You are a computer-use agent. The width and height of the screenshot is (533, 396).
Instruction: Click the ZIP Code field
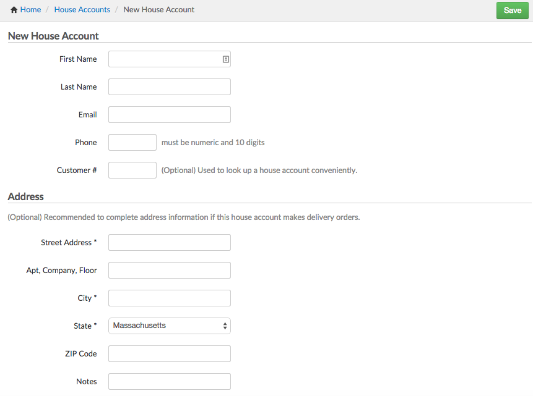(169, 354)
